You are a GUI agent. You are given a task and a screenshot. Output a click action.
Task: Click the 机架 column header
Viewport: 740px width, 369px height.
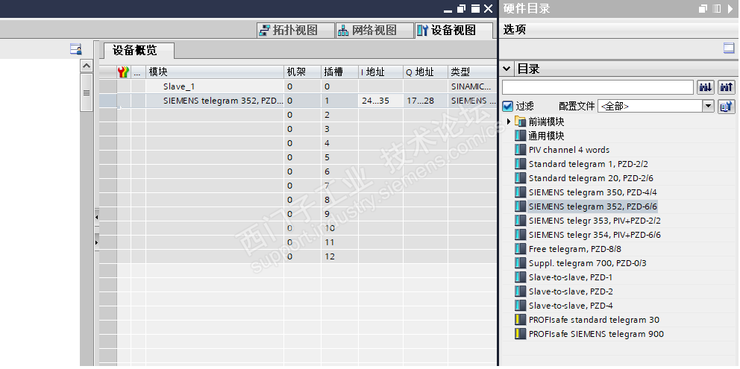[302, 72]
